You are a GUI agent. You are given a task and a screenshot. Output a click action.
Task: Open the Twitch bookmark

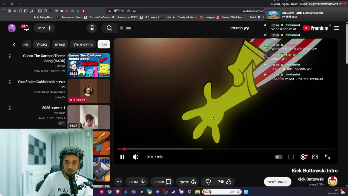click(x=255, y=17)
